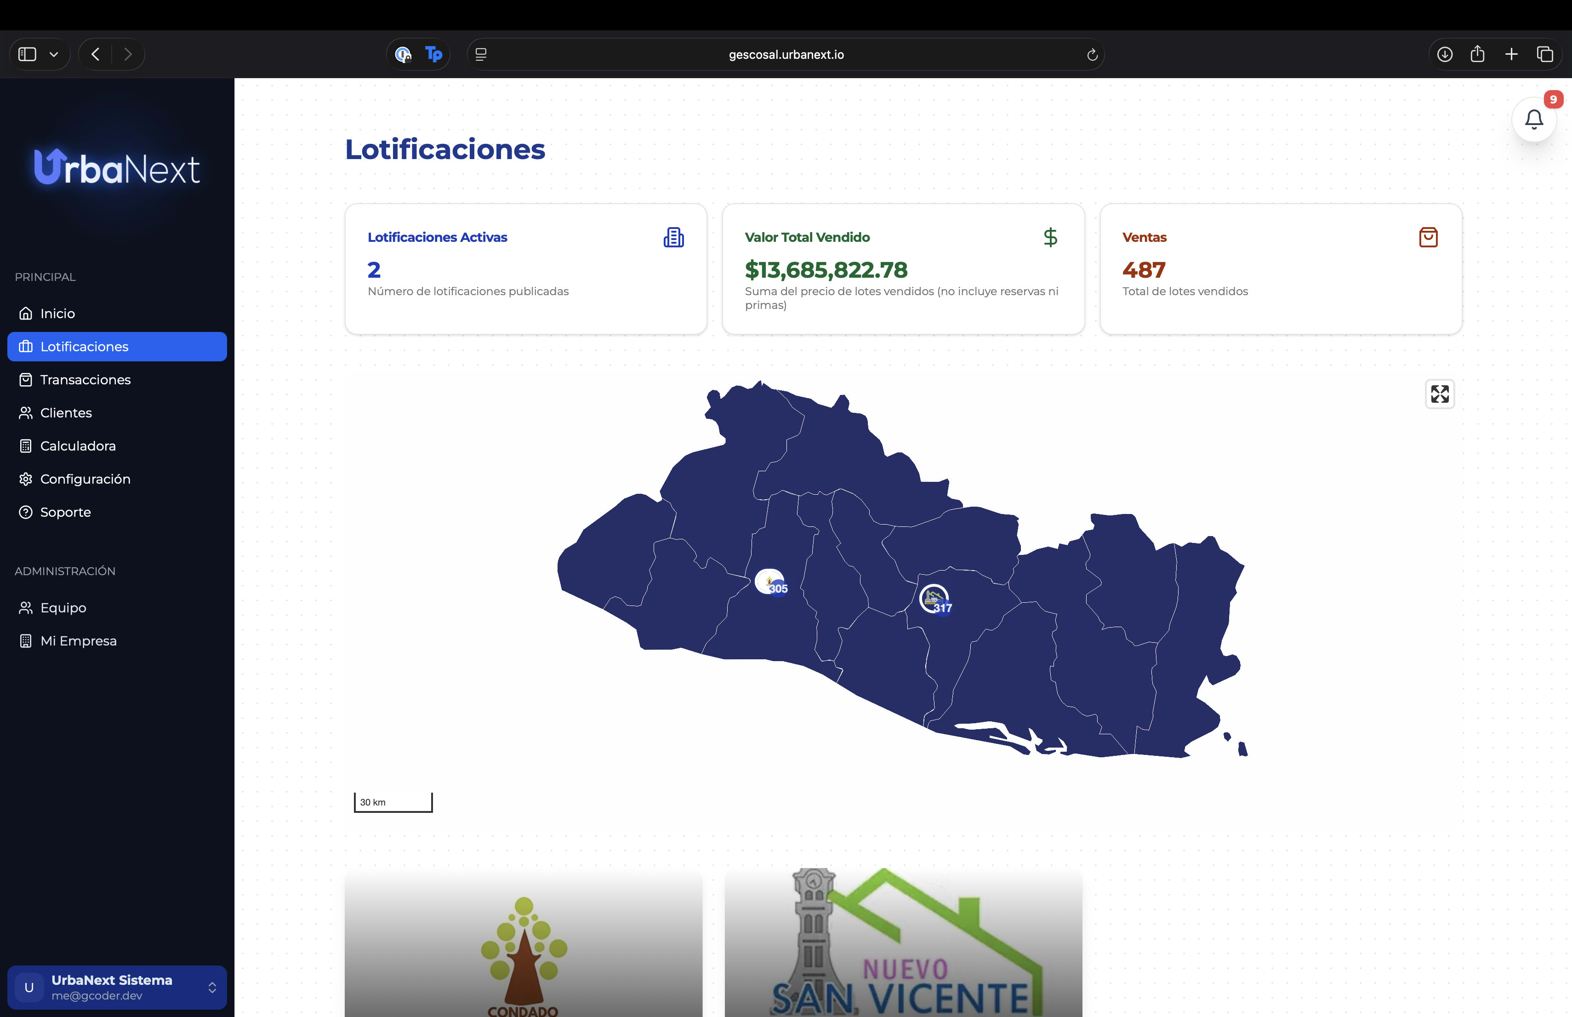1572x1017 pixels.
Task: Select Lotificaciones in the sidebar
Action: point(118,347)
